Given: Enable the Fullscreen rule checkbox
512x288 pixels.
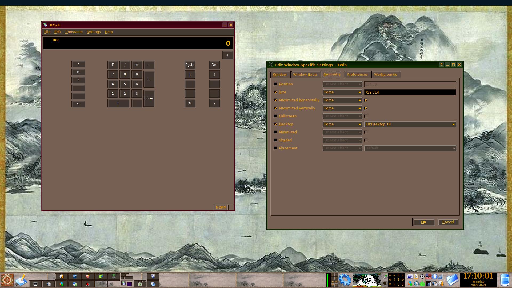Looking at the screenshot, I should [275, 116].
